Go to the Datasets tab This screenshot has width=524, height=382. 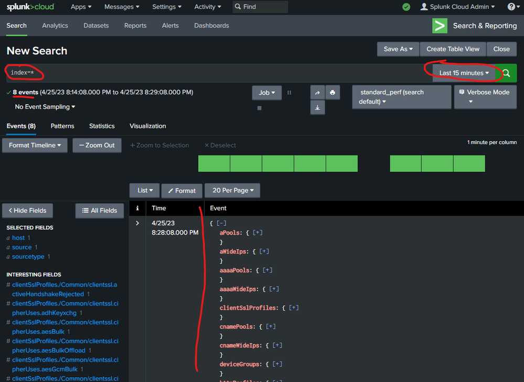click(x=96, y=26)
